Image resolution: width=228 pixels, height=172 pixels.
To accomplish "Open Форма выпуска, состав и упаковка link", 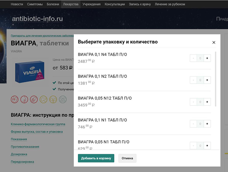I will (37, 132).
